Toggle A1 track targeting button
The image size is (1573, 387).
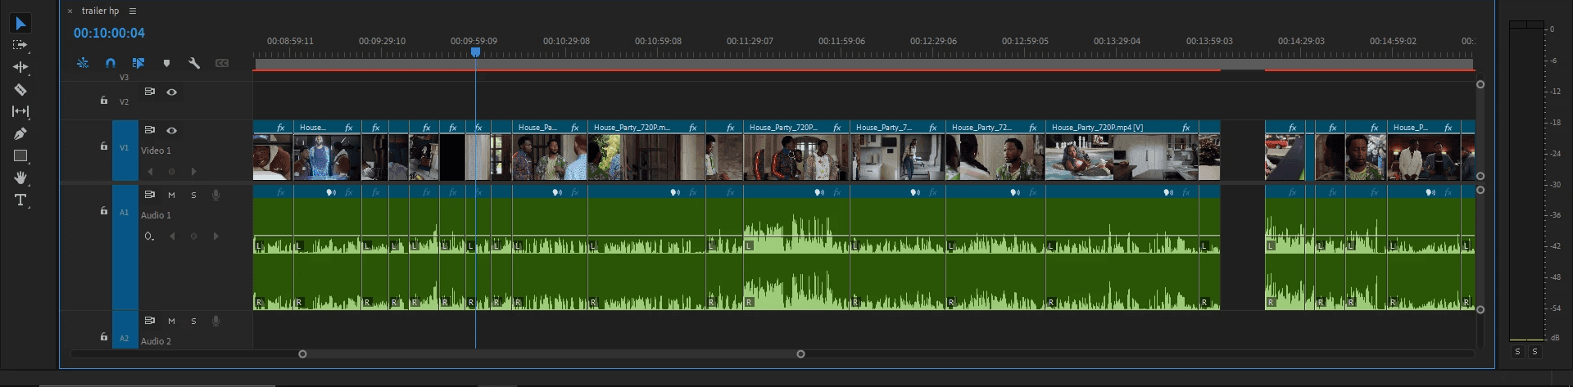click(x=125, y=212)
